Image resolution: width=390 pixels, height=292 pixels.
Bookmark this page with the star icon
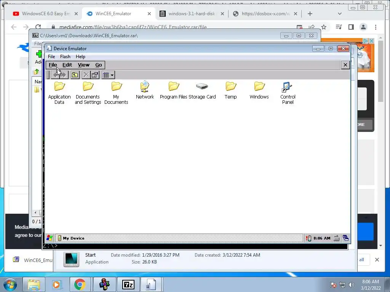point(324,27)
